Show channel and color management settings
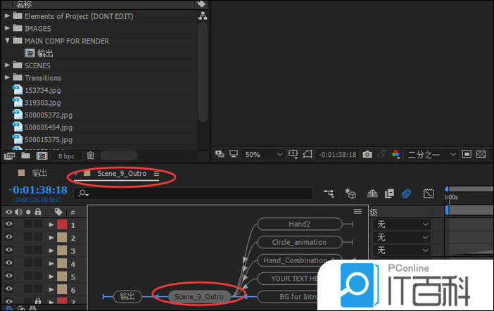 (x=395, y=154)
